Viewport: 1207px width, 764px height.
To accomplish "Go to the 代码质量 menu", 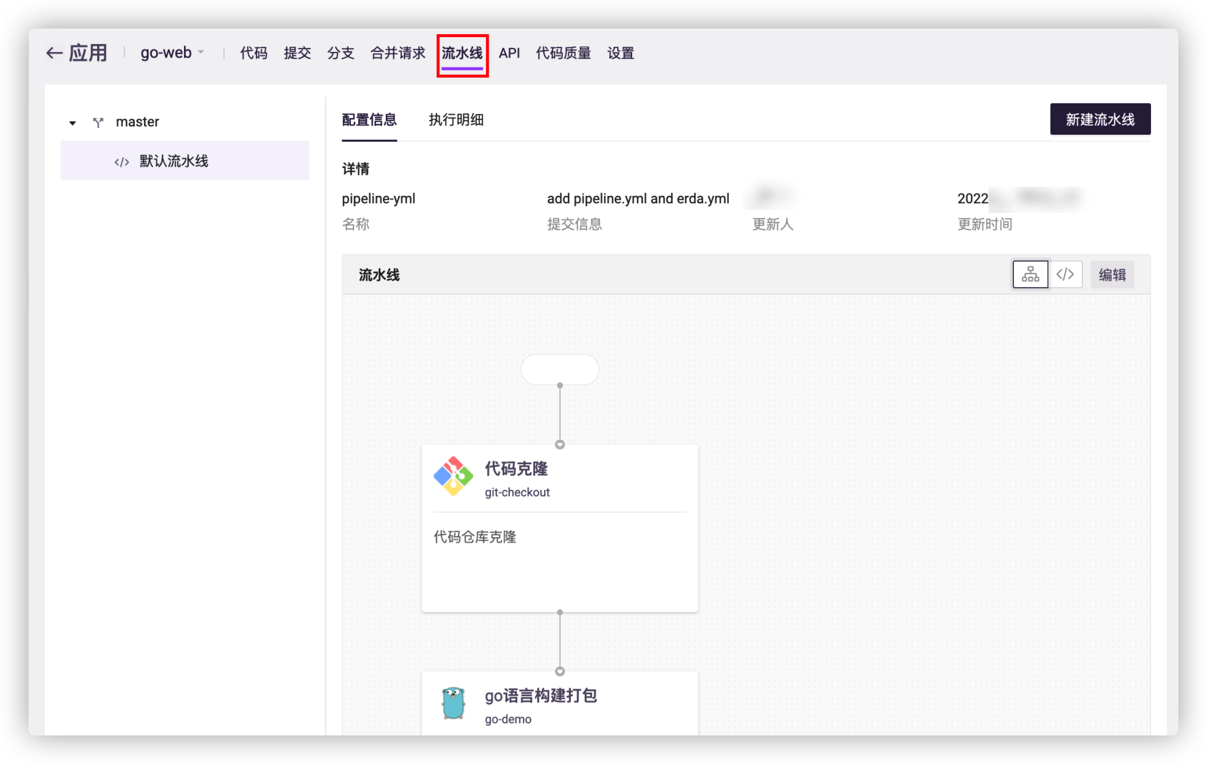I will [x=563, y=53].
